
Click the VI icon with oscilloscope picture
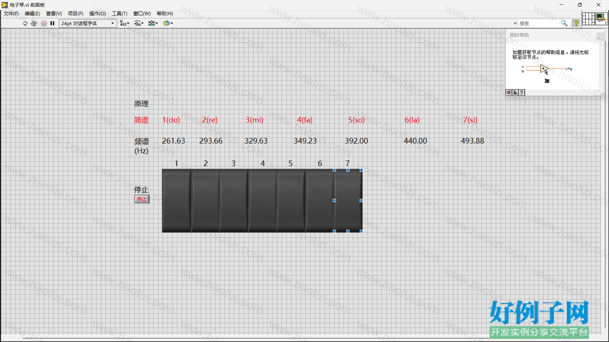coord(601,19)
